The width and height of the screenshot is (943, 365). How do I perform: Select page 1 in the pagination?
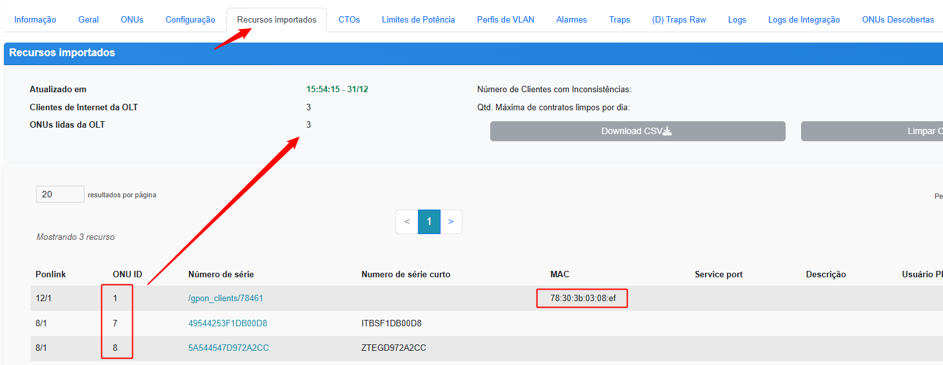(429, 221)
